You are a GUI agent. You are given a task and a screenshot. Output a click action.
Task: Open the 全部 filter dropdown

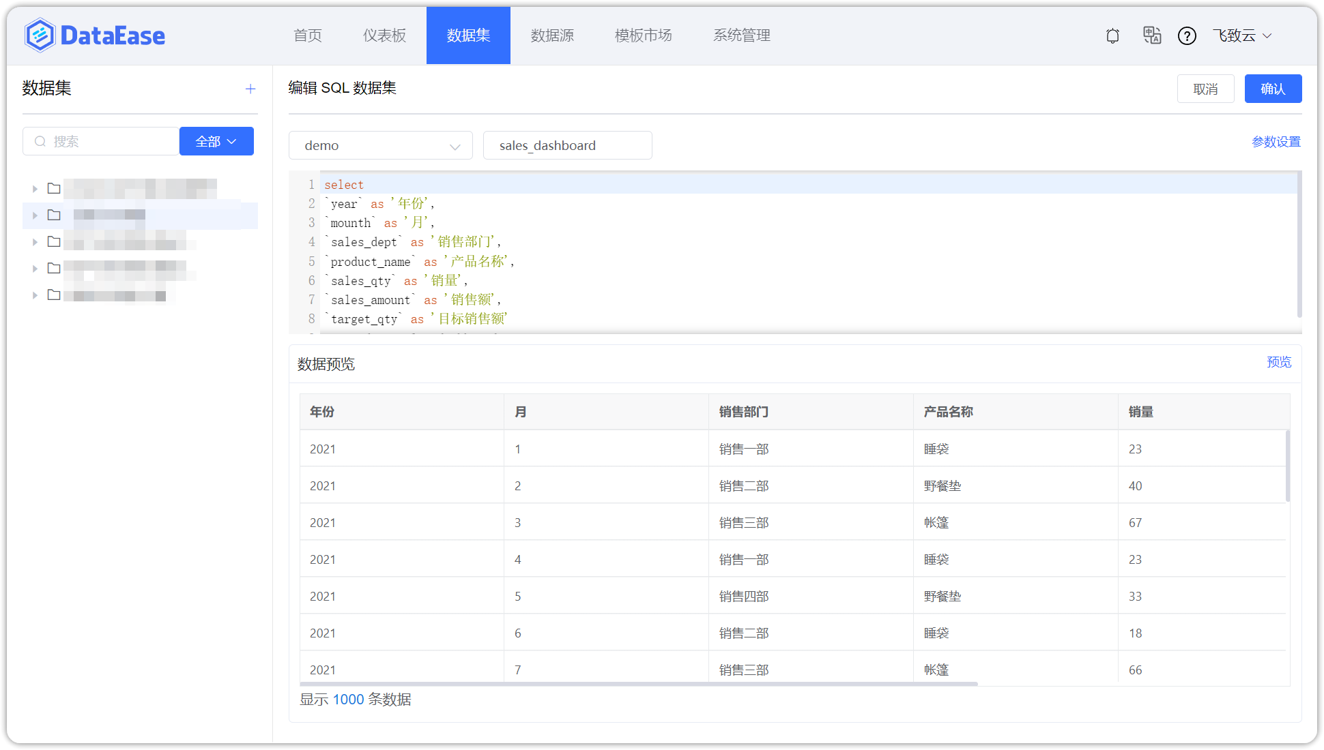[x=216, y=141]
